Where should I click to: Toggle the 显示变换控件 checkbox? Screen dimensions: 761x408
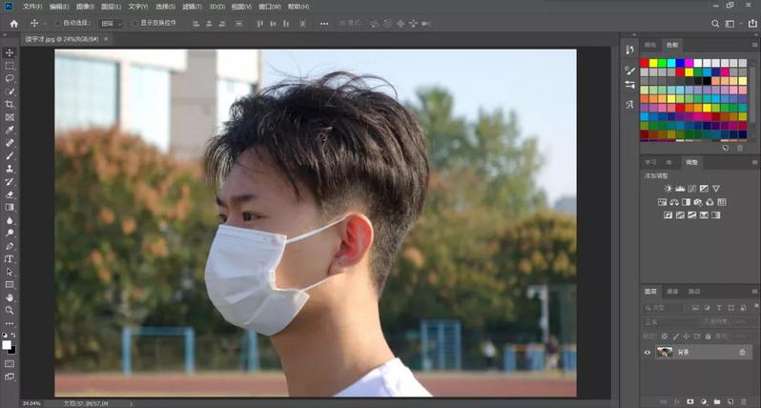134,23
